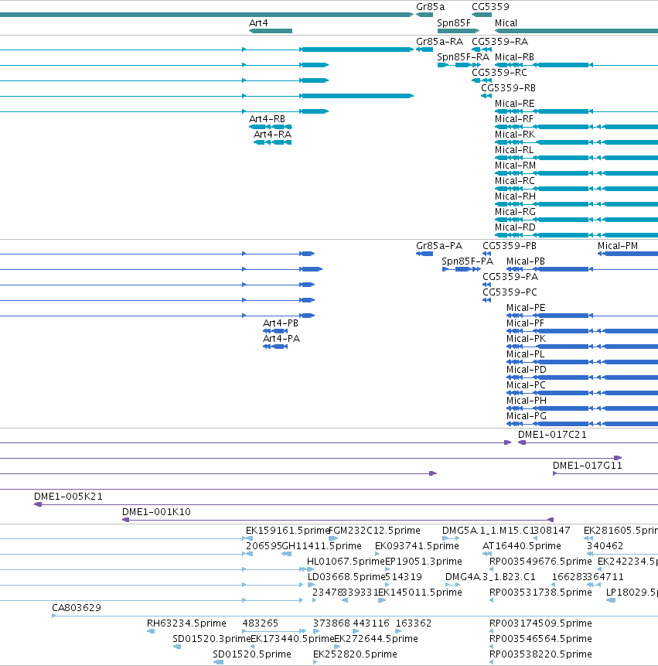The height and width of the screenshot is (666, 658).
Task: Select transcript Mical-RG
Action: coord(515,212)
